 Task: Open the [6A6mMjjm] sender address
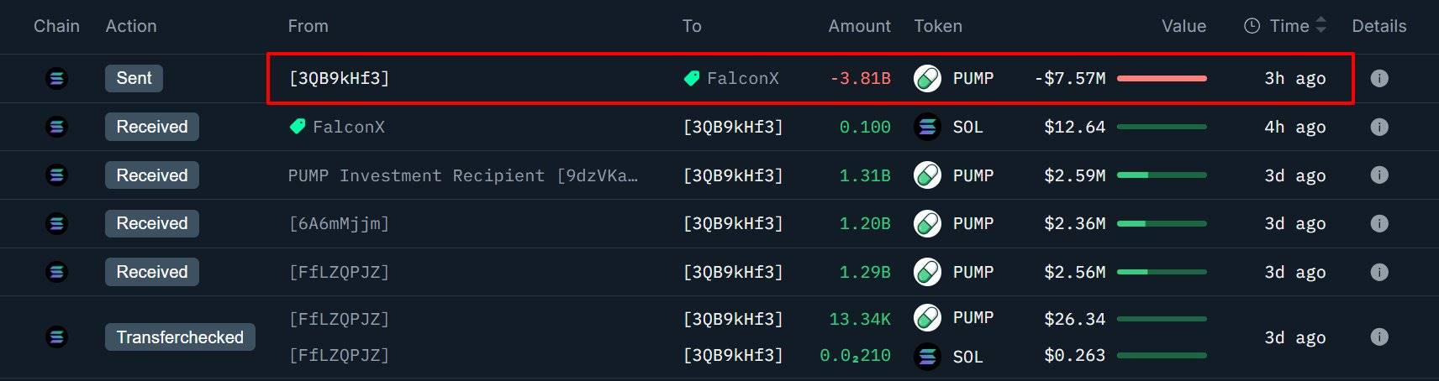coord(339,223)
